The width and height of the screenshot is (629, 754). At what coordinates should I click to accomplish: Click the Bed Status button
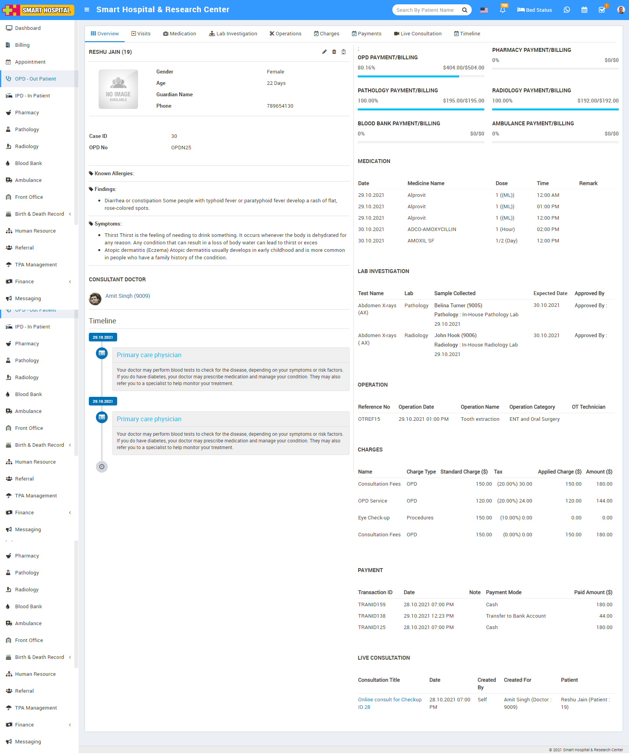coord(534,10)
